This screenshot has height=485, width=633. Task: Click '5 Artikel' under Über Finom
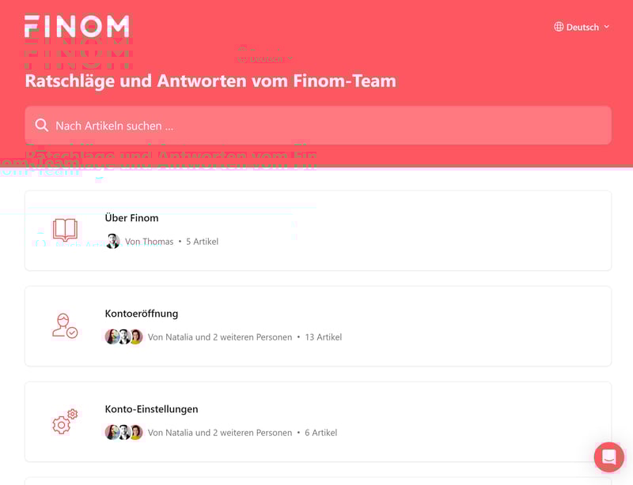(x=202, y=242)
